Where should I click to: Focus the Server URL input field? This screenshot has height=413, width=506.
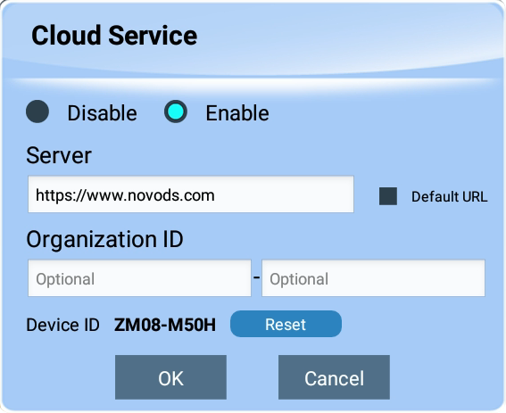(x=191, y=194)
